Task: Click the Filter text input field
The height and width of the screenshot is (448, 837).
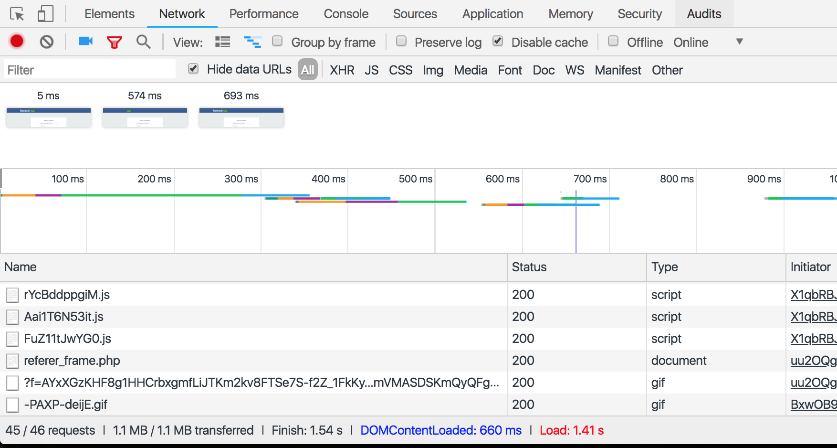Action: [90, 70]
